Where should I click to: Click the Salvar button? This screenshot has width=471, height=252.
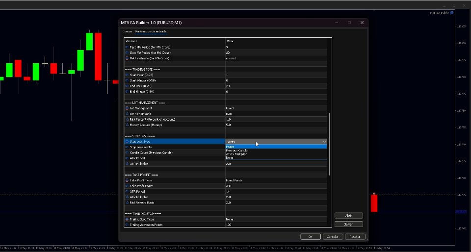pos(348,224)
